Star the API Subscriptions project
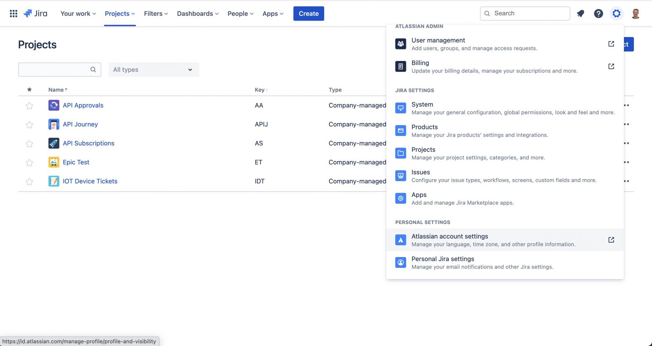This screenshot has width=652, height=346. (29, 144)
